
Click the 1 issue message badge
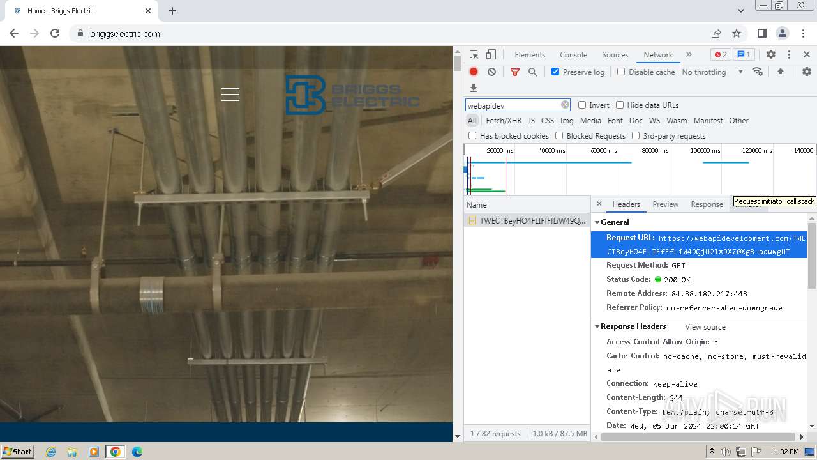tap(743, 55)
